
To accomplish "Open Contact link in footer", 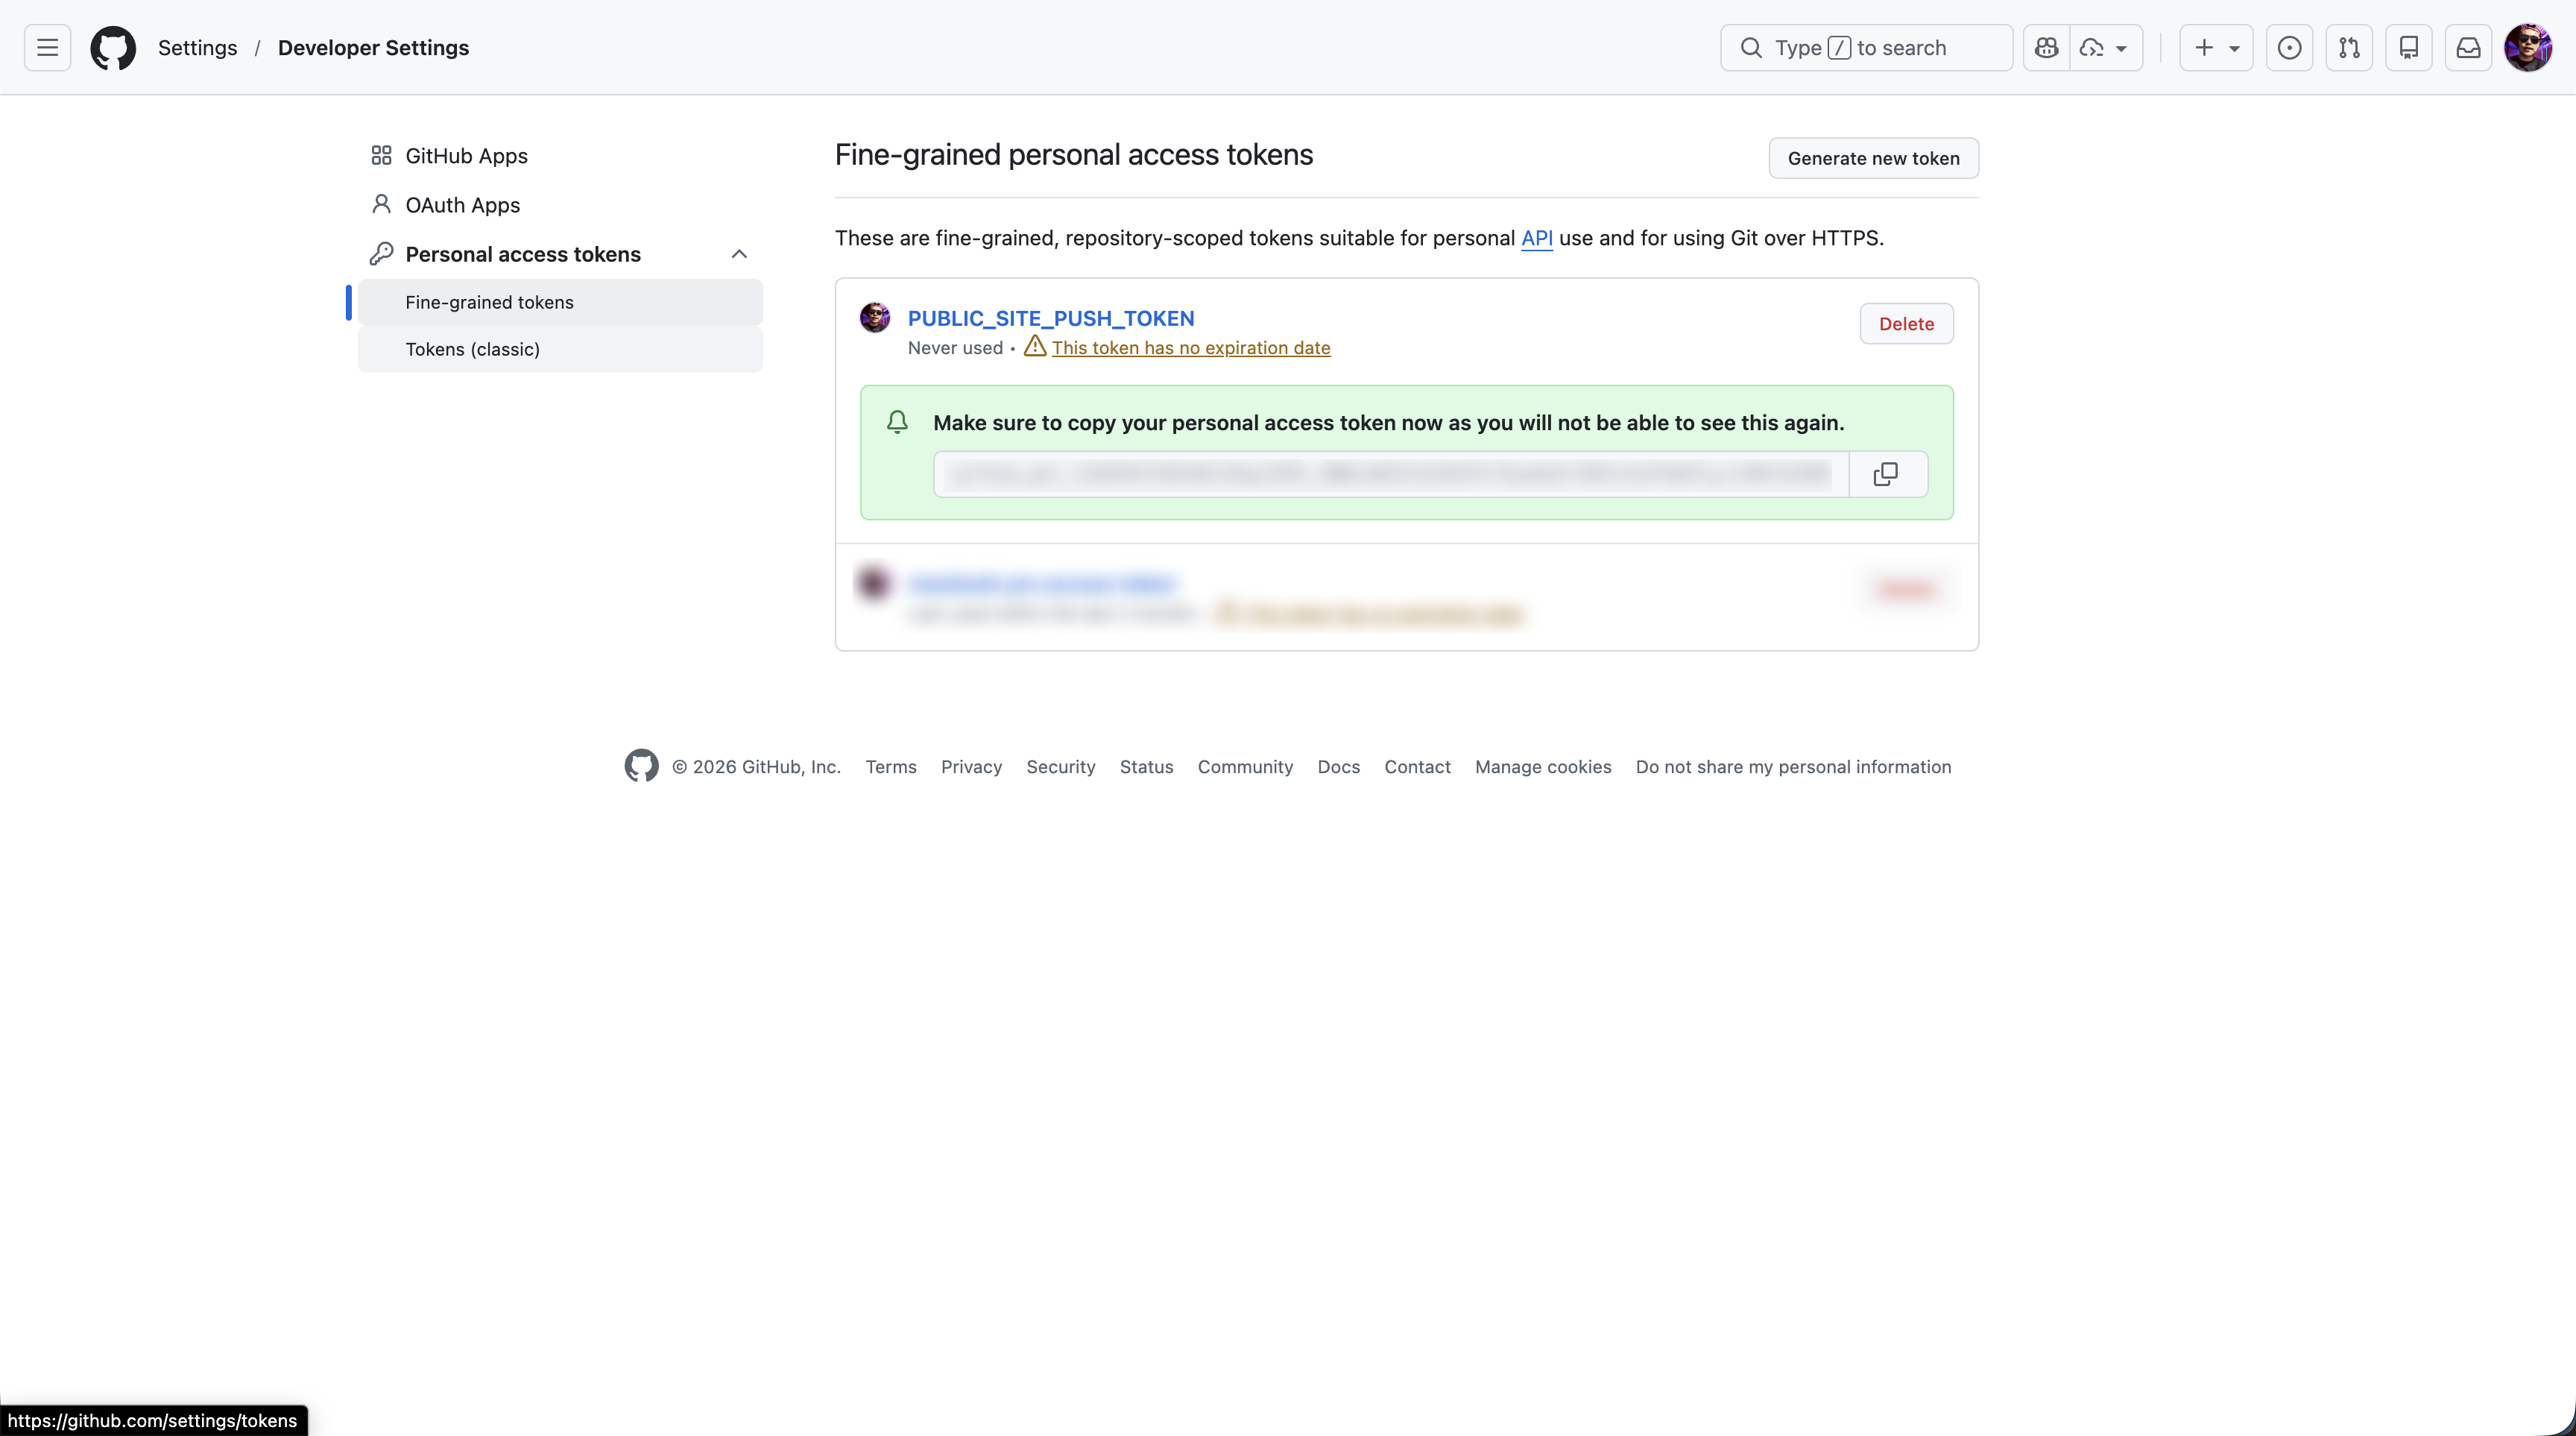I will (x=1417, y=767).
